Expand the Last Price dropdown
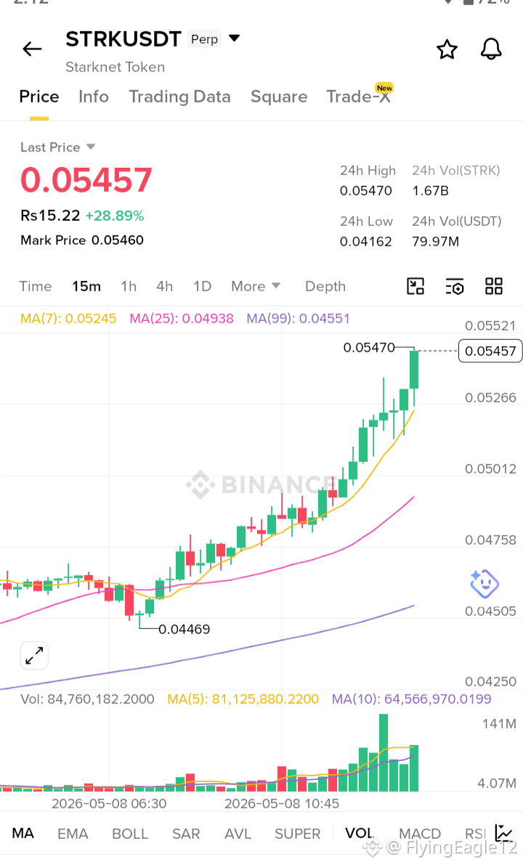The image size is (523, 865). point(91,147)
